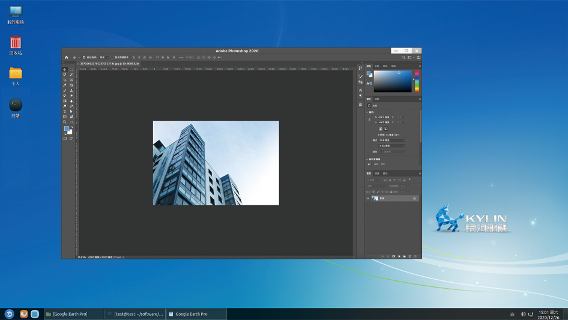Select the Path Selection tool

click(71, 111)
